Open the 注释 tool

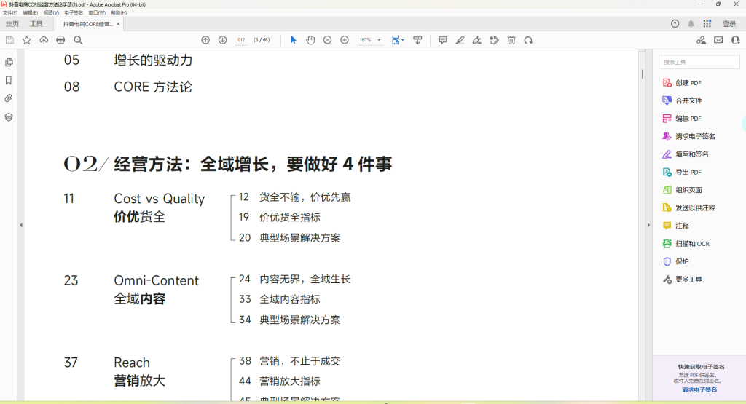pyautogui.click(x=675, y=226)
